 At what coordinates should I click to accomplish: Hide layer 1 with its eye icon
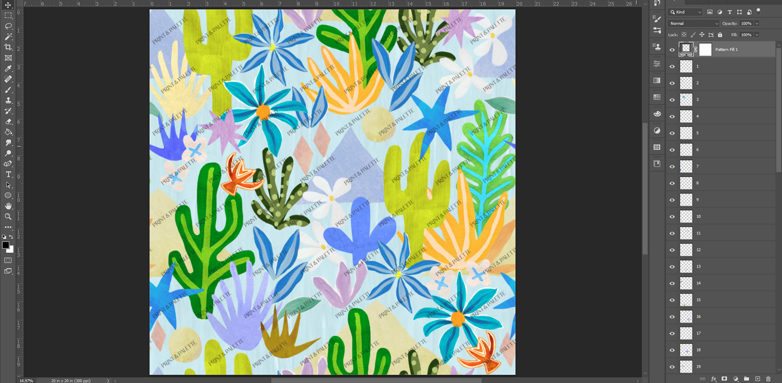click(672, 66)
